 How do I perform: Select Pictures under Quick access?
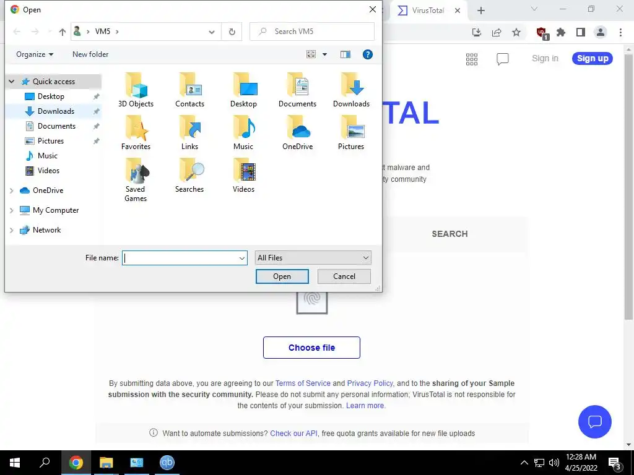51,141
